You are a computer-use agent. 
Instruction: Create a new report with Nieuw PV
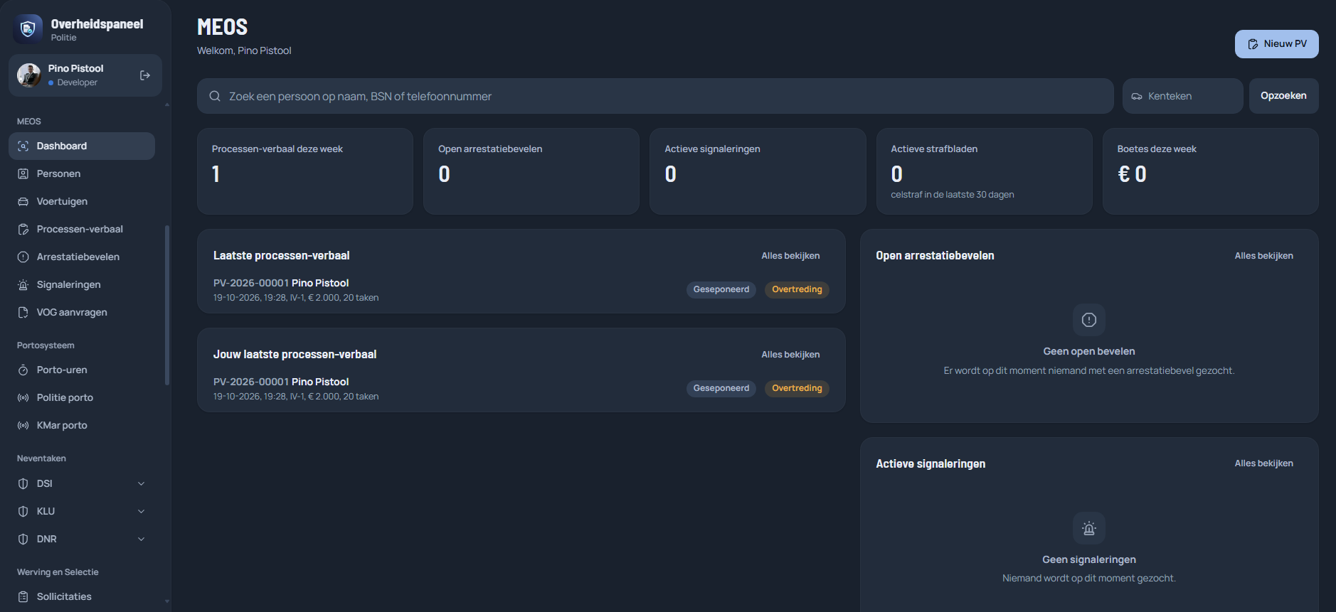tap(1276, 43)
